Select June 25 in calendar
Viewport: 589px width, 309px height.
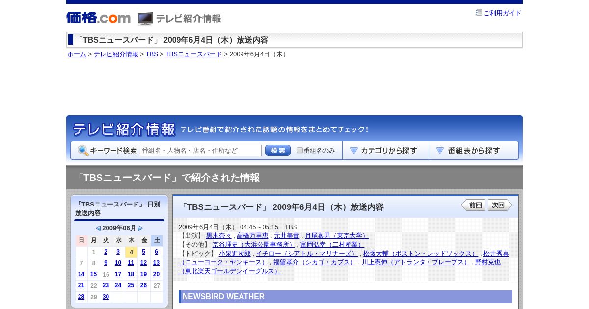tap(131, 285)
